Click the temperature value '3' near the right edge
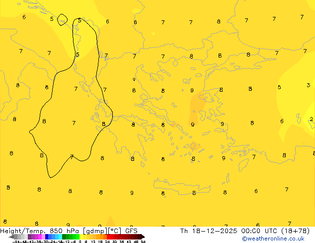The width and height of the screenshot is (315, 243). [x=309, y=85]
